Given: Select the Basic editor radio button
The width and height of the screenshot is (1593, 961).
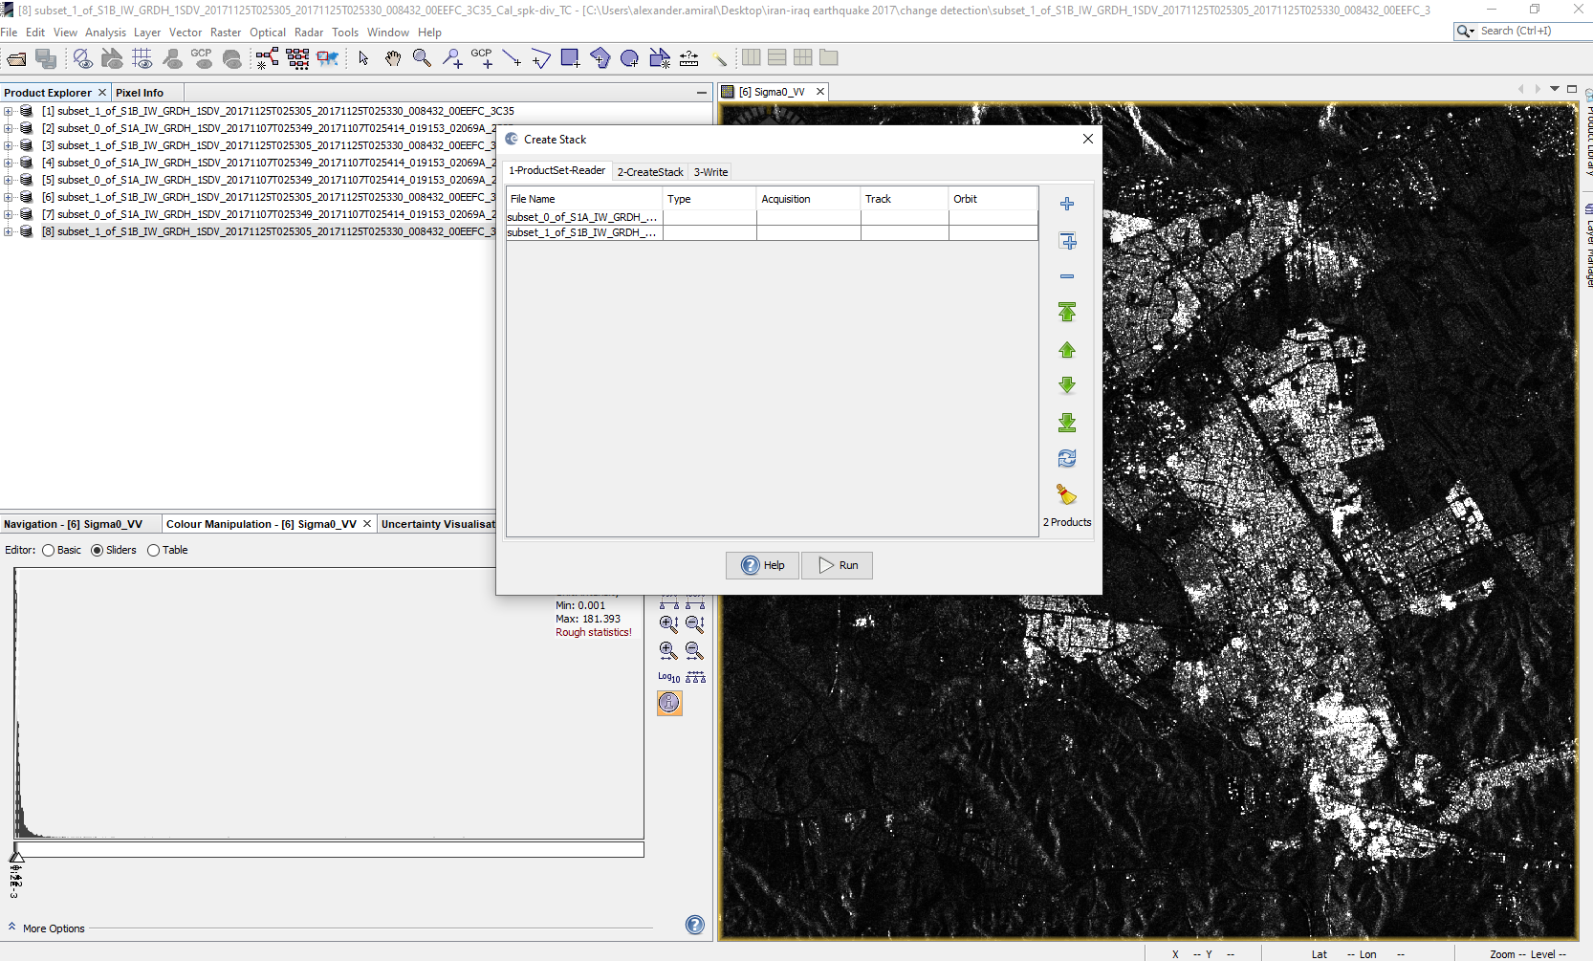Looking at the screenshot, I should (49, 551).
